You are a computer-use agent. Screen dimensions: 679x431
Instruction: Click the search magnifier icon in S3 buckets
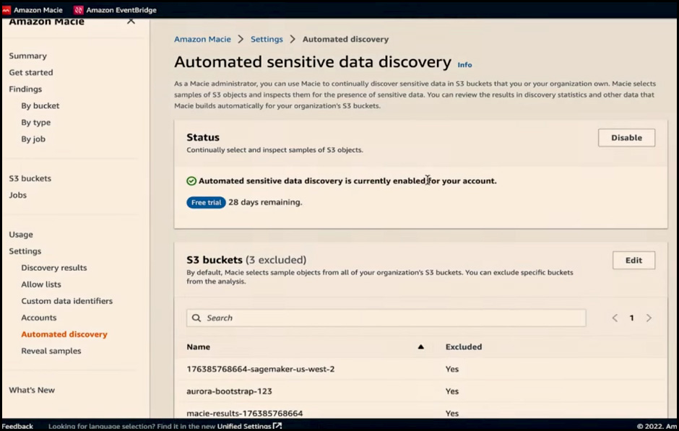196,318
